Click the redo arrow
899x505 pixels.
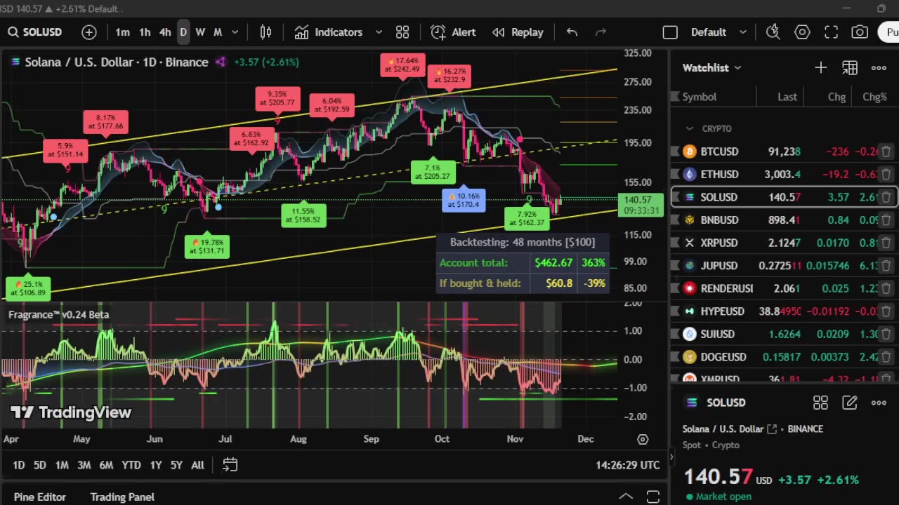pos(601,32)
